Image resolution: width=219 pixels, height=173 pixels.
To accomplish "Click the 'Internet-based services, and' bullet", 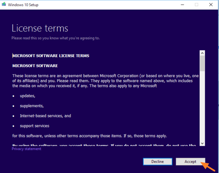I will [45, 116].
